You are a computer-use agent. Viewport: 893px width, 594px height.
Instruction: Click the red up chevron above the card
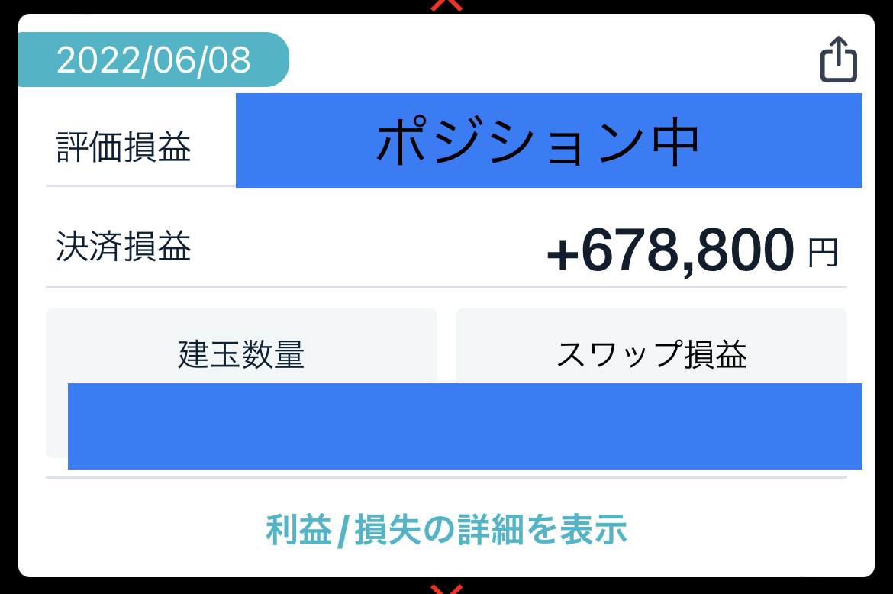coord(446,5)
